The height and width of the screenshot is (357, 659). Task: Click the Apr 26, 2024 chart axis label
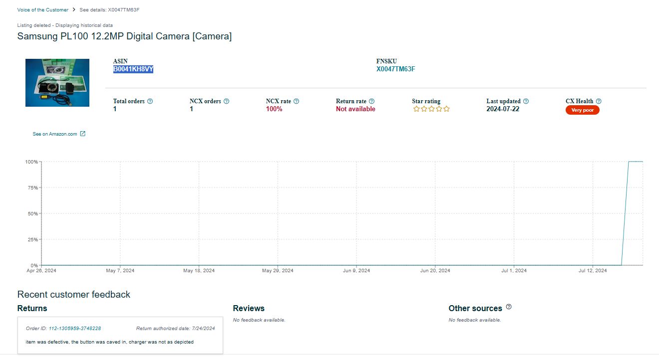41,271
